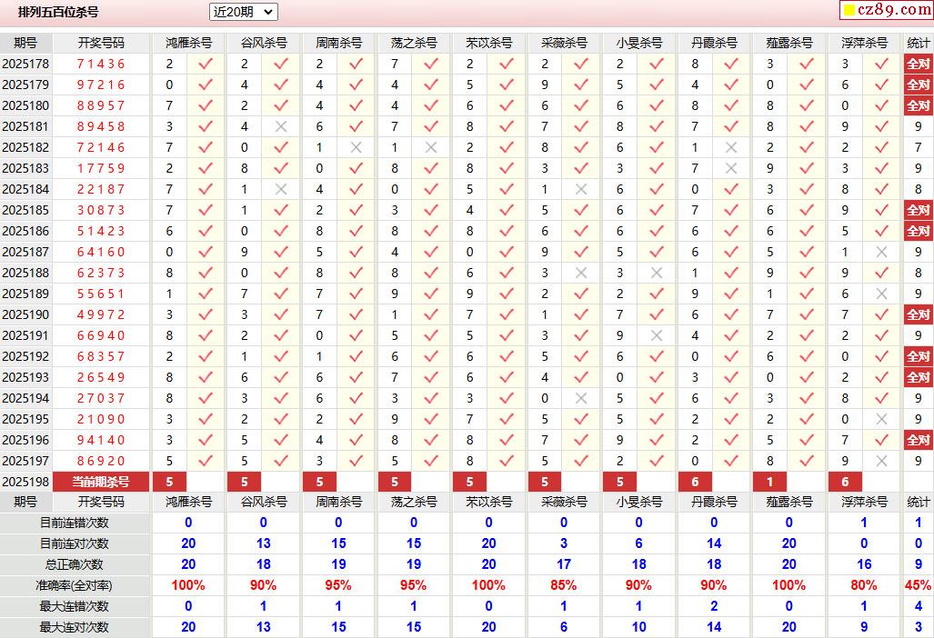934x638 pixels.
Task: Click the red checkmark for 荡之杀号 in row 2025180
Action: pyautogui.click(x=431, y=105)
